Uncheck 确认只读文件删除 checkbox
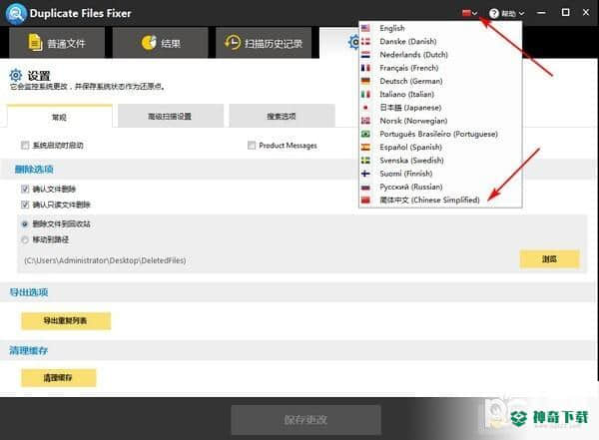The width and height of the screenshot is (599, 440). coord(25,205)
